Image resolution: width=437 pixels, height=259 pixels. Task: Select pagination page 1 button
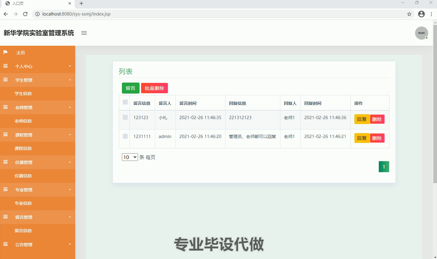click(x=384, y=167)
